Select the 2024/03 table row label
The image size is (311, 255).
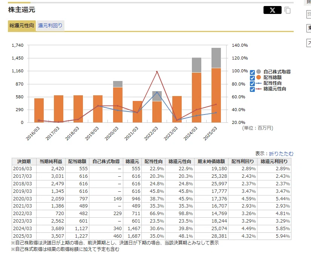(x=22, y=229)
